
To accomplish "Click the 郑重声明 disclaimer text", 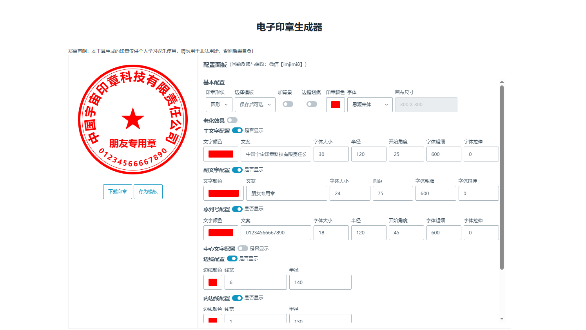I will (x=161, y=51).
